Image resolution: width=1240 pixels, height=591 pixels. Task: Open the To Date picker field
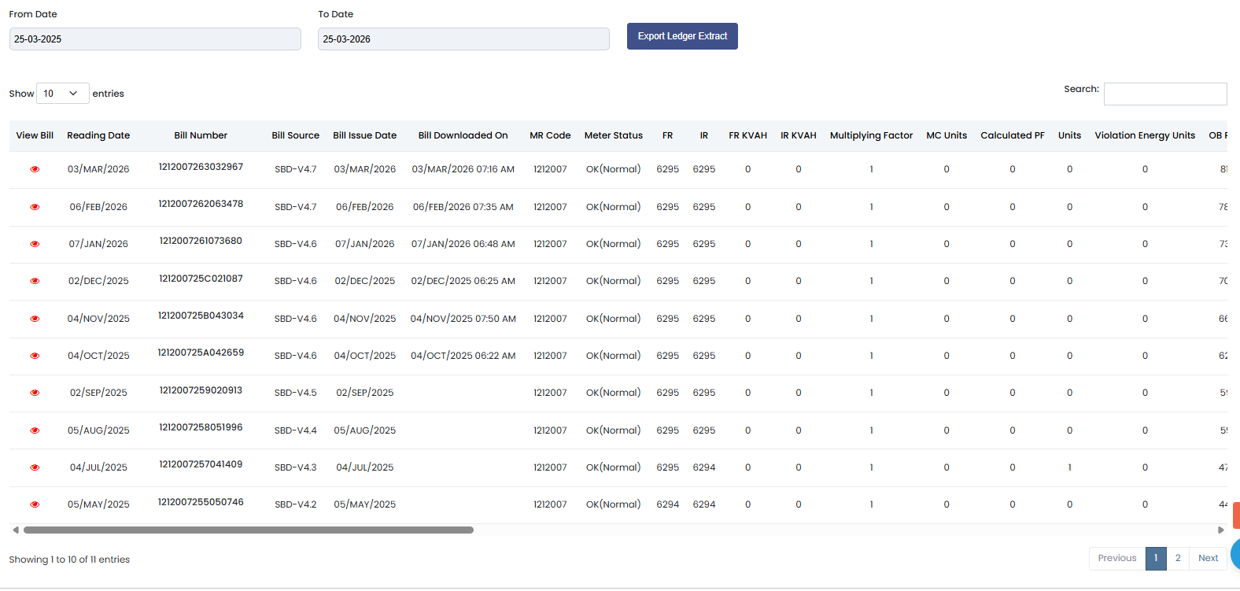(463, 39)
